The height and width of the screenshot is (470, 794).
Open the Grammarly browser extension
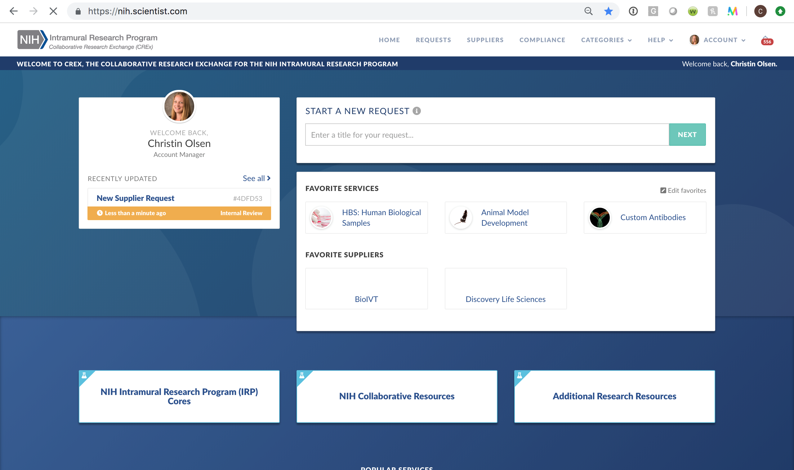tap(653, 11)
